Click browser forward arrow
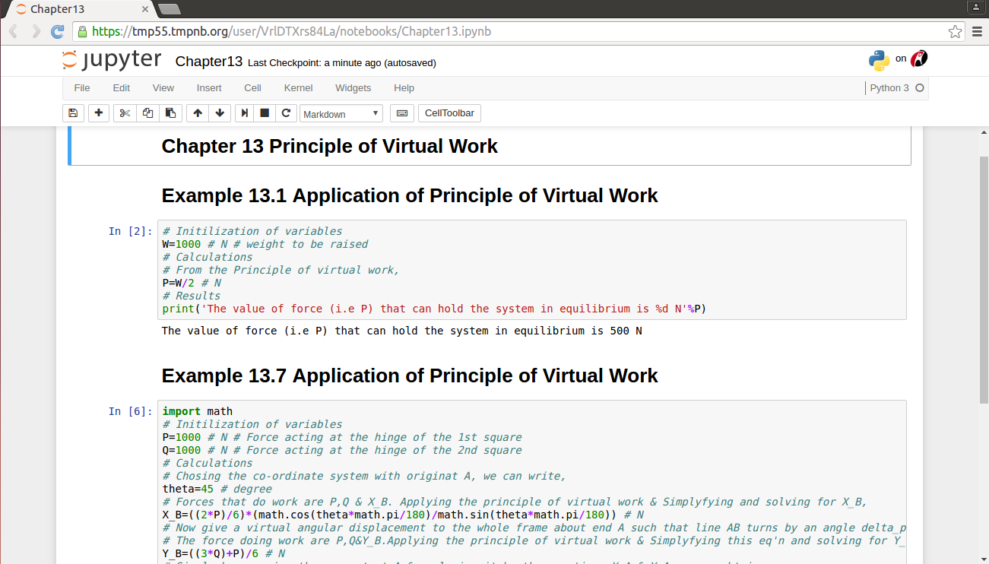 pyautogui.click(x=36, y=31)
